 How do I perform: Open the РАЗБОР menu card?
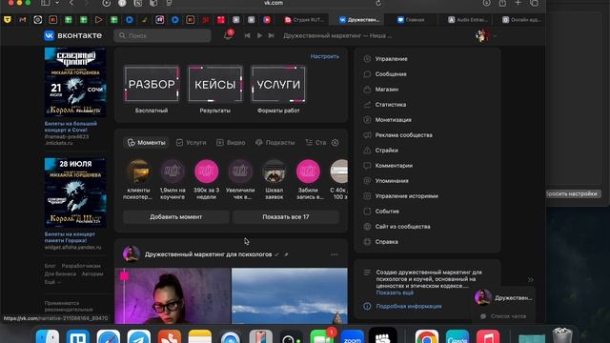[x=152, y=84]
